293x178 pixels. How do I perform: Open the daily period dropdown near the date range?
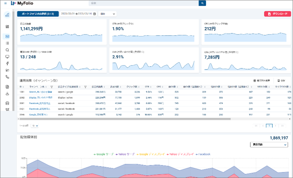point(108,14)
